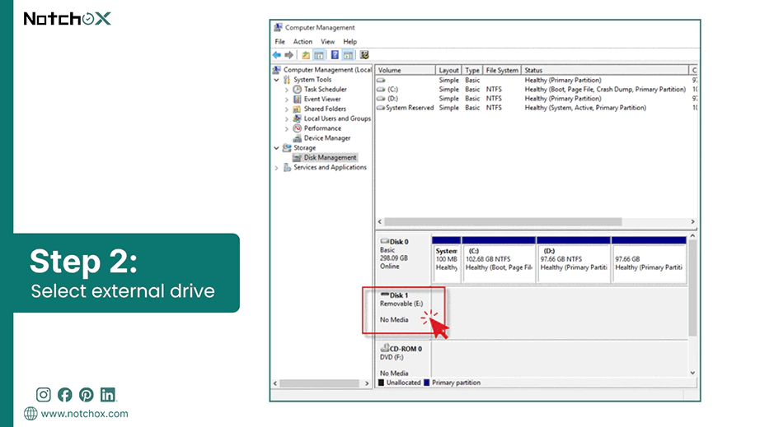Image resolution: width=760 pixels, height=427 pixels.
Task: Click the blue Help question mark icon
Action: [x=335, y=55]
